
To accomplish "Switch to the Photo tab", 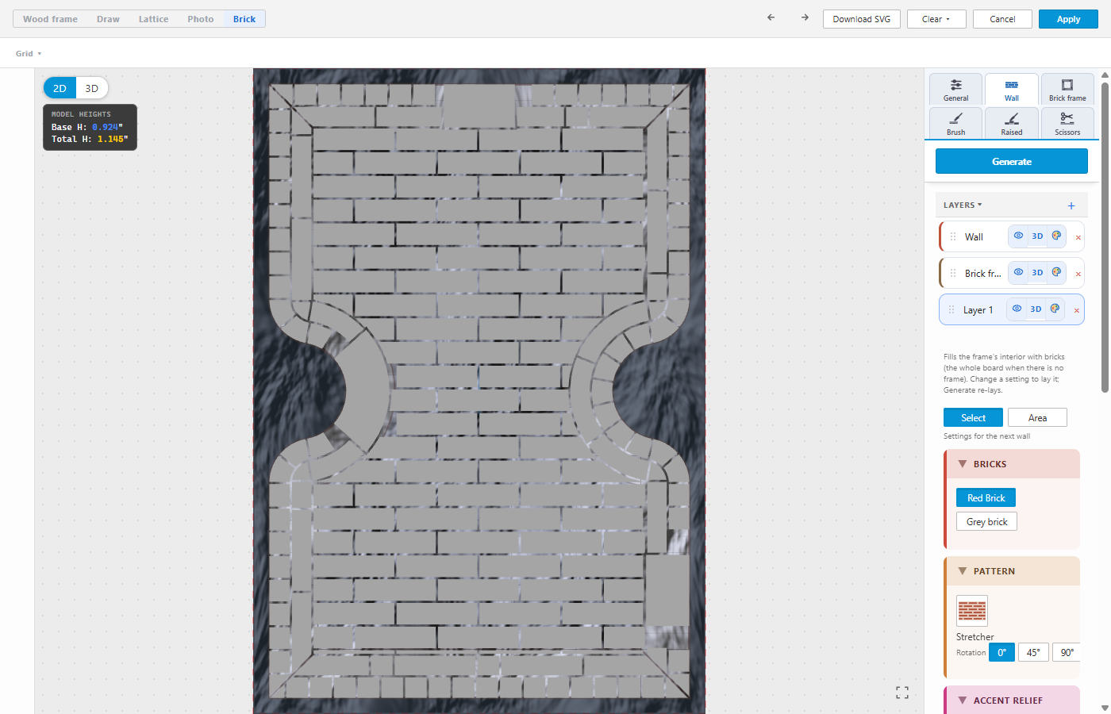I will pyautogui.click(x=201, y=19).
